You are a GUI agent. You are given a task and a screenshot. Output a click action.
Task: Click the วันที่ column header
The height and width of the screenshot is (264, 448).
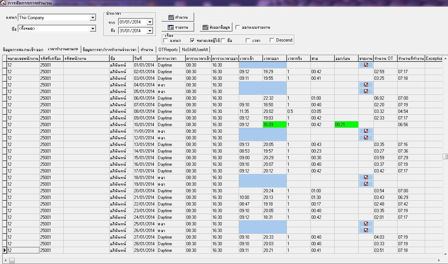145,58
